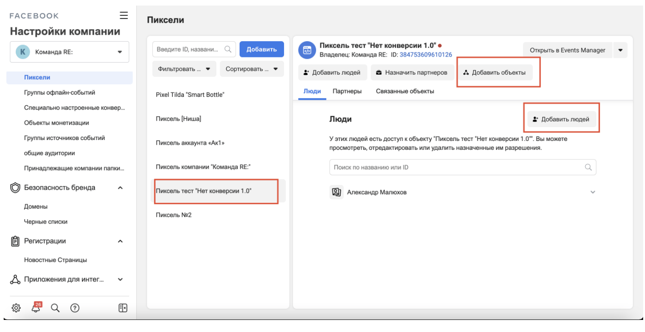Open Специально настроенные конвер... in sidebar

point(75,108)
